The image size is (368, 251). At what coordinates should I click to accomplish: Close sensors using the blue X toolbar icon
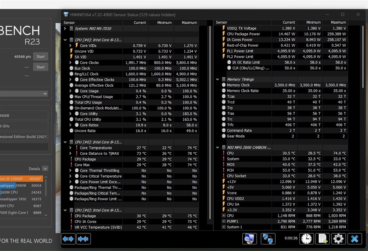[354, 239]
